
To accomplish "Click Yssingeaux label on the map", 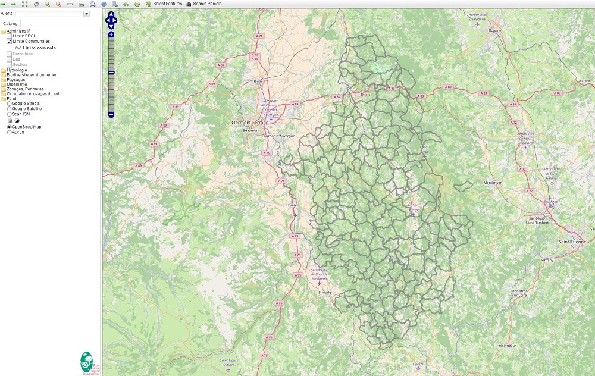I will [508, 346].
